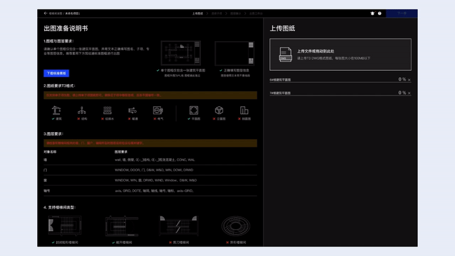The width and height of the screenshot is (455, 256).
Task: Remove the 7# floor plan upload
Action: pos(409,93)
